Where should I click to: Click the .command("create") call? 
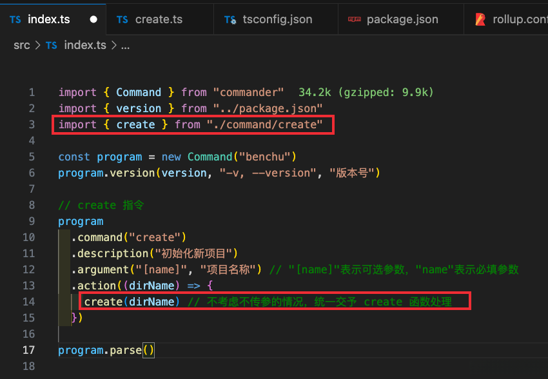click(128, 238)
